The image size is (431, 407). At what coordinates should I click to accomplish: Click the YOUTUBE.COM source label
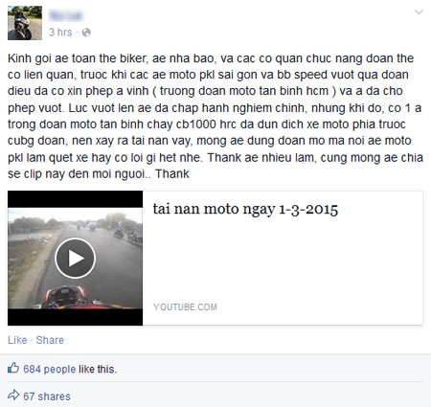coord(185,307)
